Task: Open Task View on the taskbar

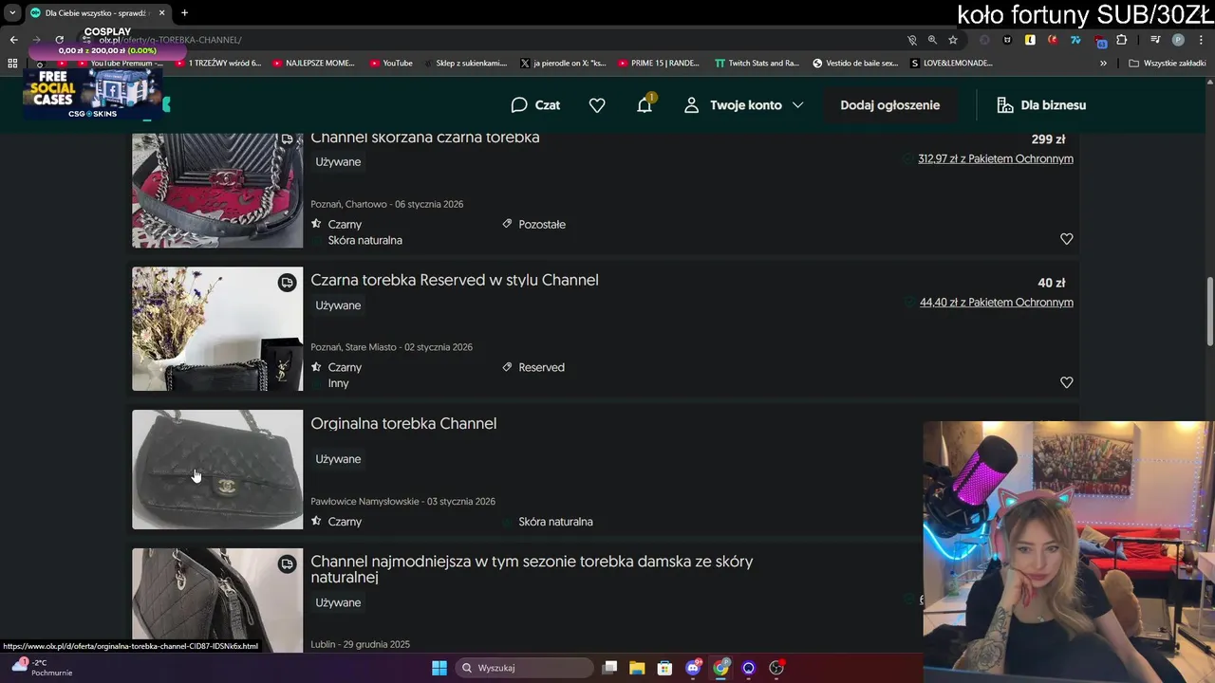Action: [x=609, y=668]
